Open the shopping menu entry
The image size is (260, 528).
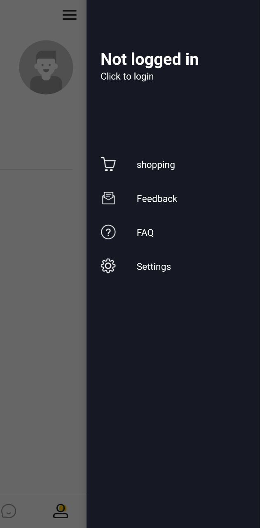click(156, 165)
